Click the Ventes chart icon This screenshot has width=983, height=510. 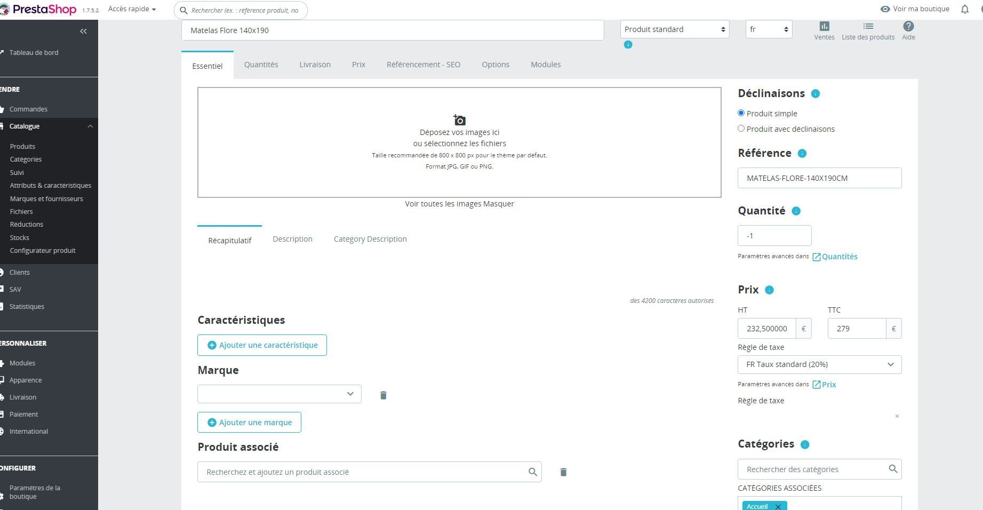pyautogui.click(x=824, y=26)
